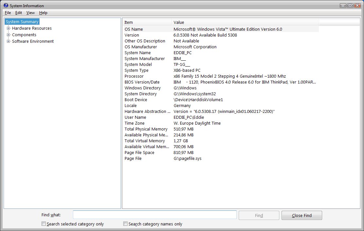Screen dimensions: 364x231
Task: Select the System Summary tree item
Action: pos(22,22)
